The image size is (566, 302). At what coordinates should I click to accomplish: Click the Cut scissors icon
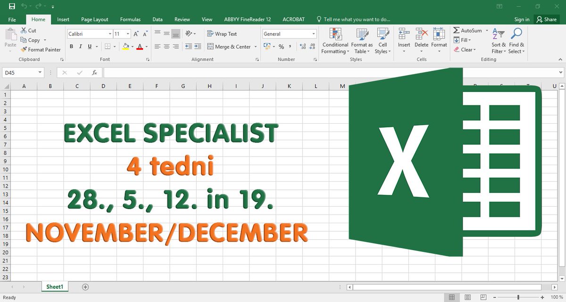[24, 30]
